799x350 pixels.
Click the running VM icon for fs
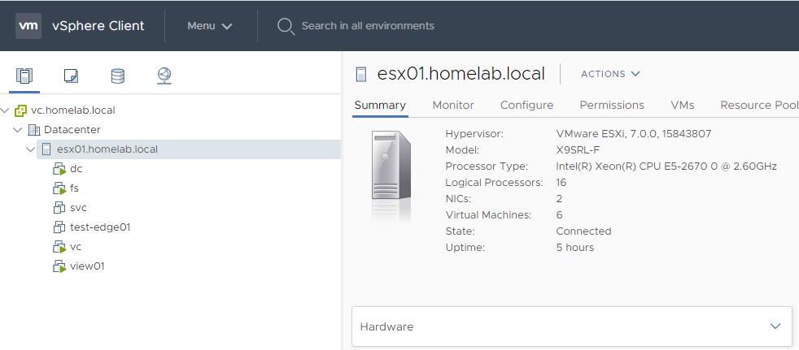[60, 188]
